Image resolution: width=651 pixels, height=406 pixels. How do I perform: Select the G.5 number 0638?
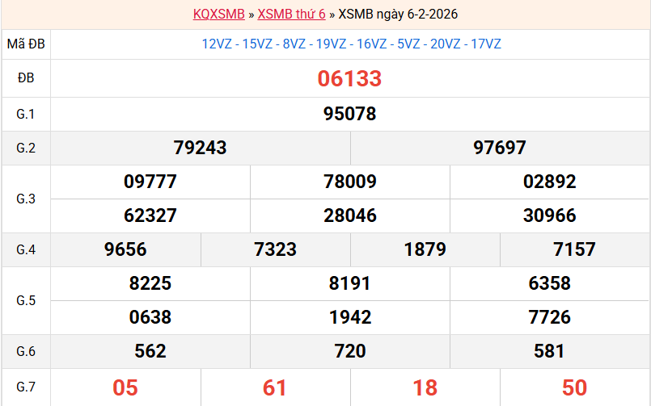click(x=150, y=317)
